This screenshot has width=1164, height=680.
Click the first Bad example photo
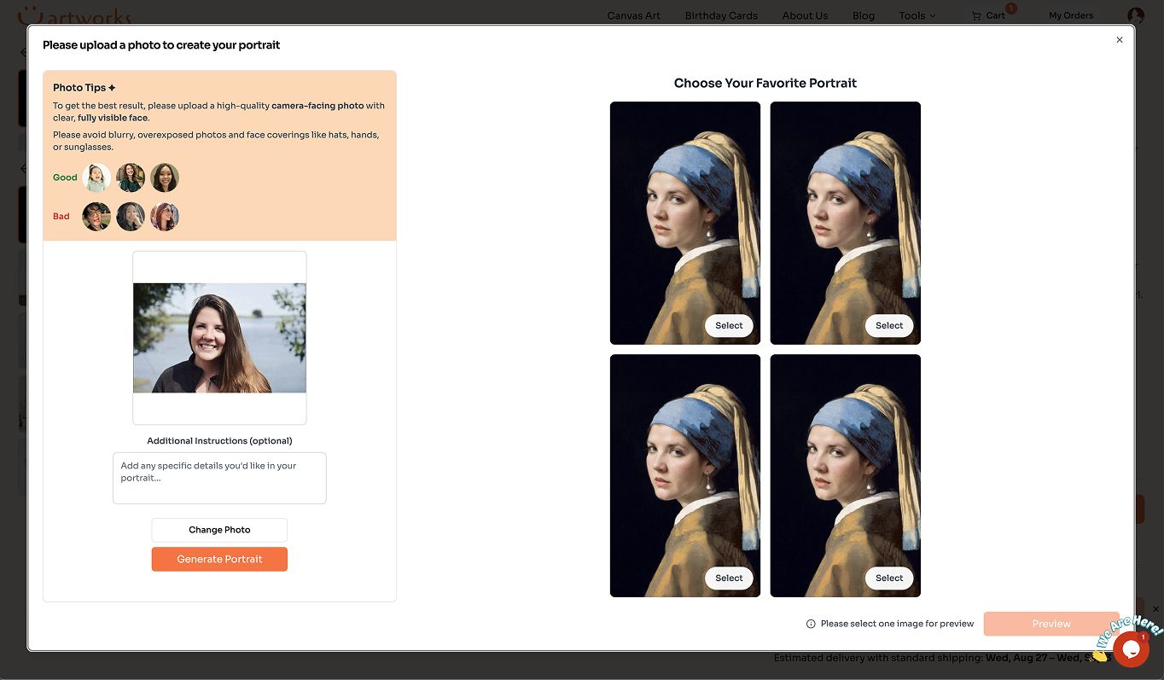(96, 216)
